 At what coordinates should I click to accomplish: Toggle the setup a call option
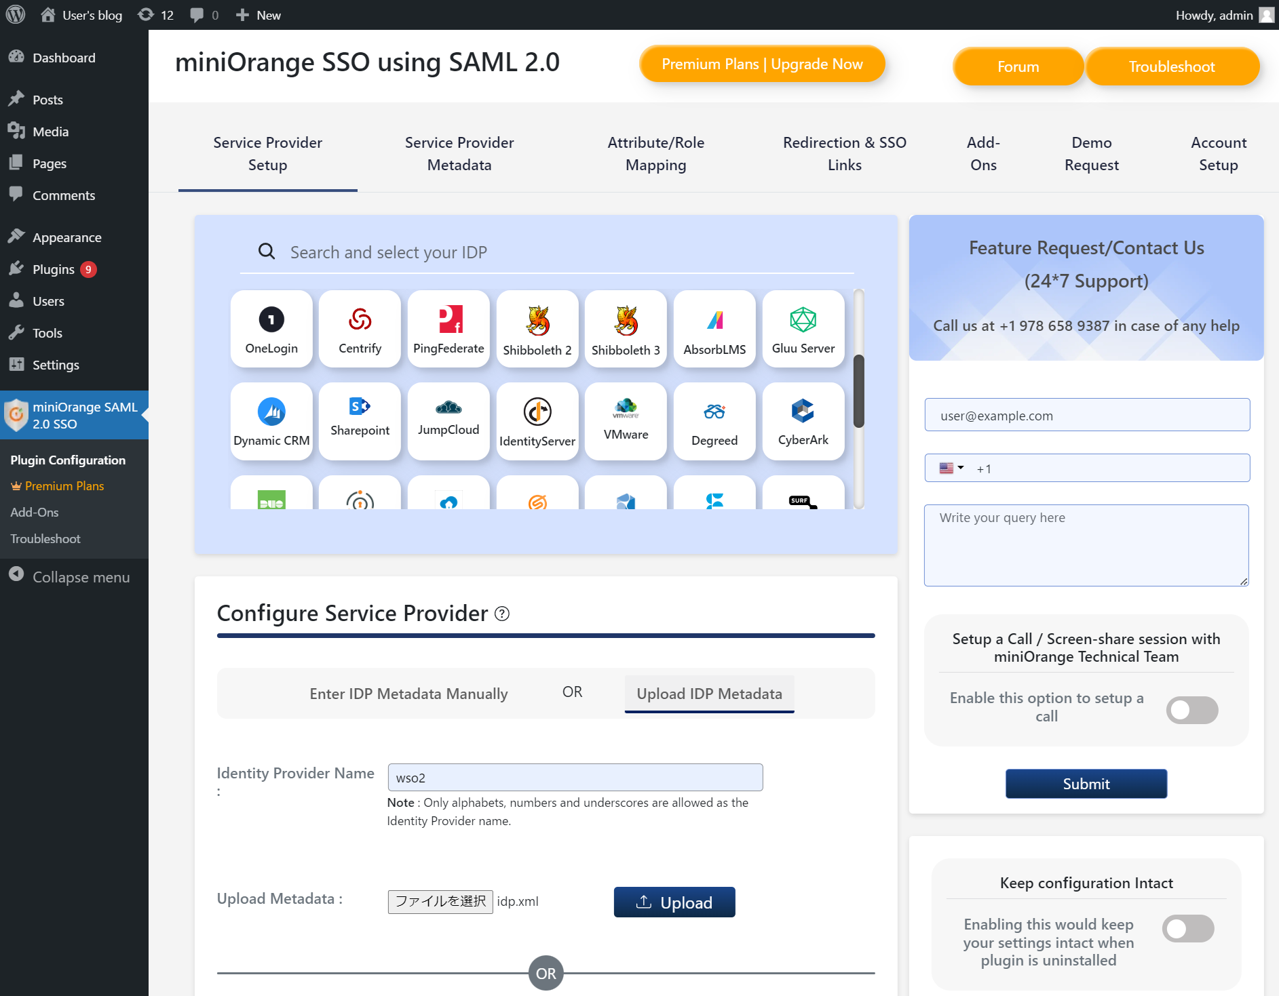(1192, 710)
